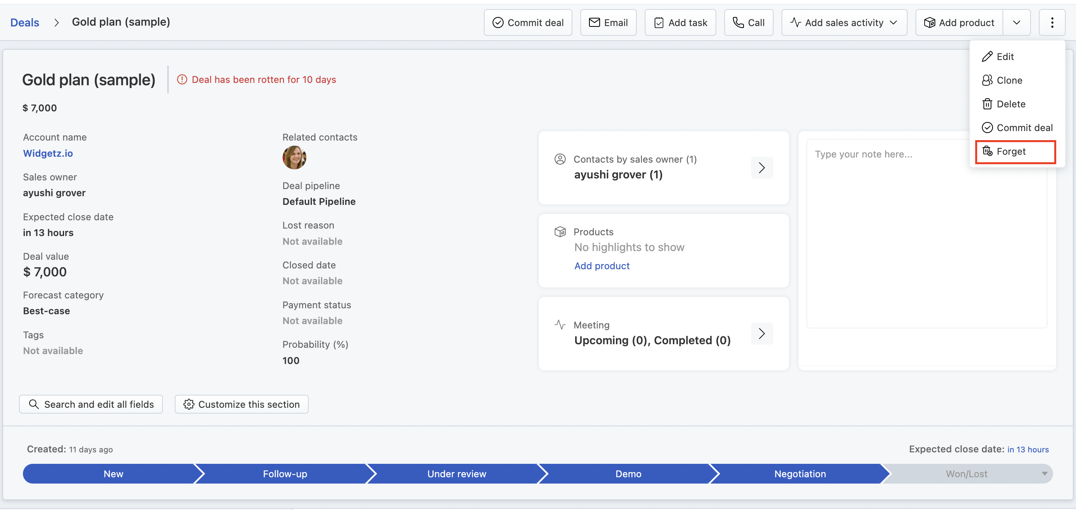Screen dimensions: 1076x510
Task: Open the Widgetz.io account link
Action: click(x=48, y=153)
